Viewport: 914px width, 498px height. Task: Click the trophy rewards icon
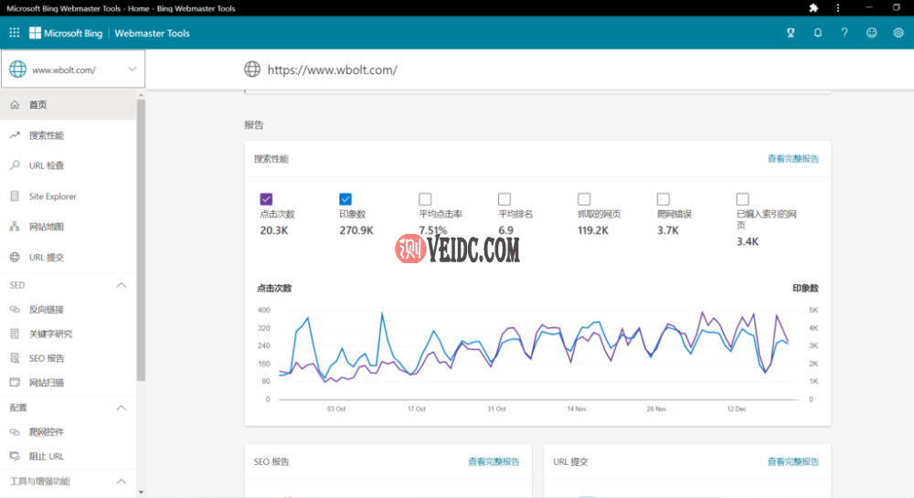click(x=791, y=33)
